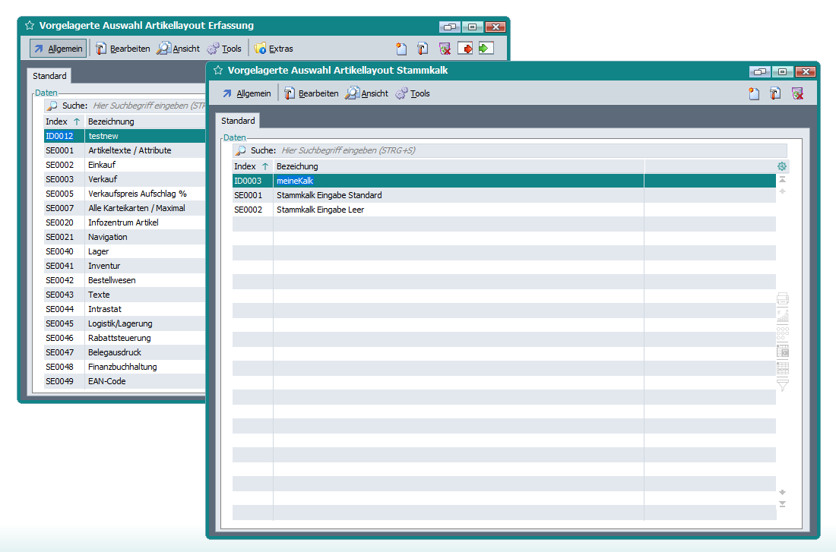Click the green arrow import icon in Erfassung toolbar
836x552 pixels.
click(486, 49)
